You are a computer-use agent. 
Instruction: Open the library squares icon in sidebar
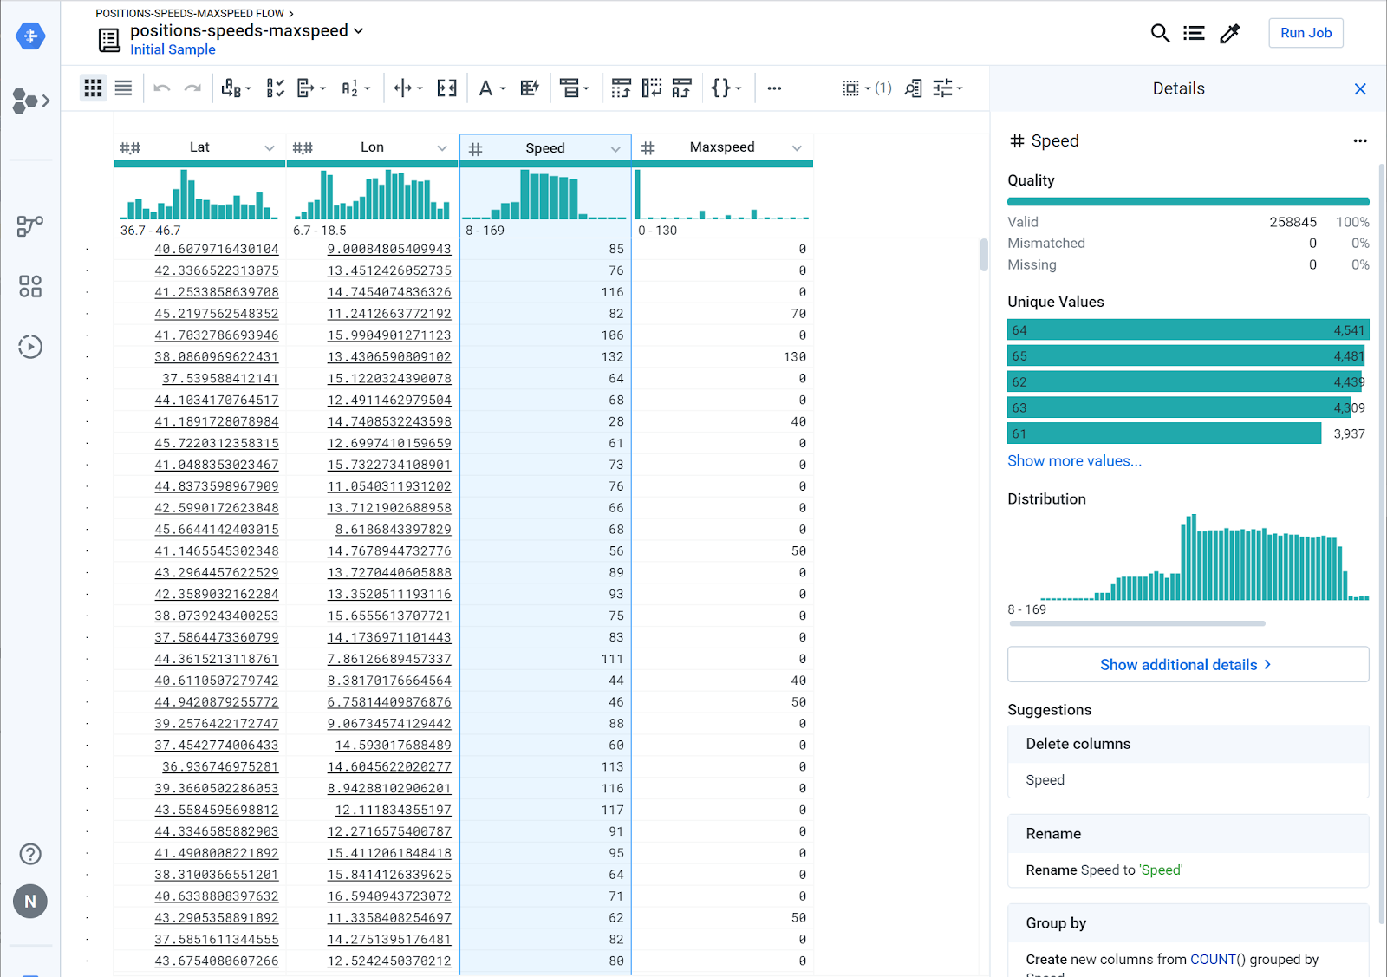point(30,286)
